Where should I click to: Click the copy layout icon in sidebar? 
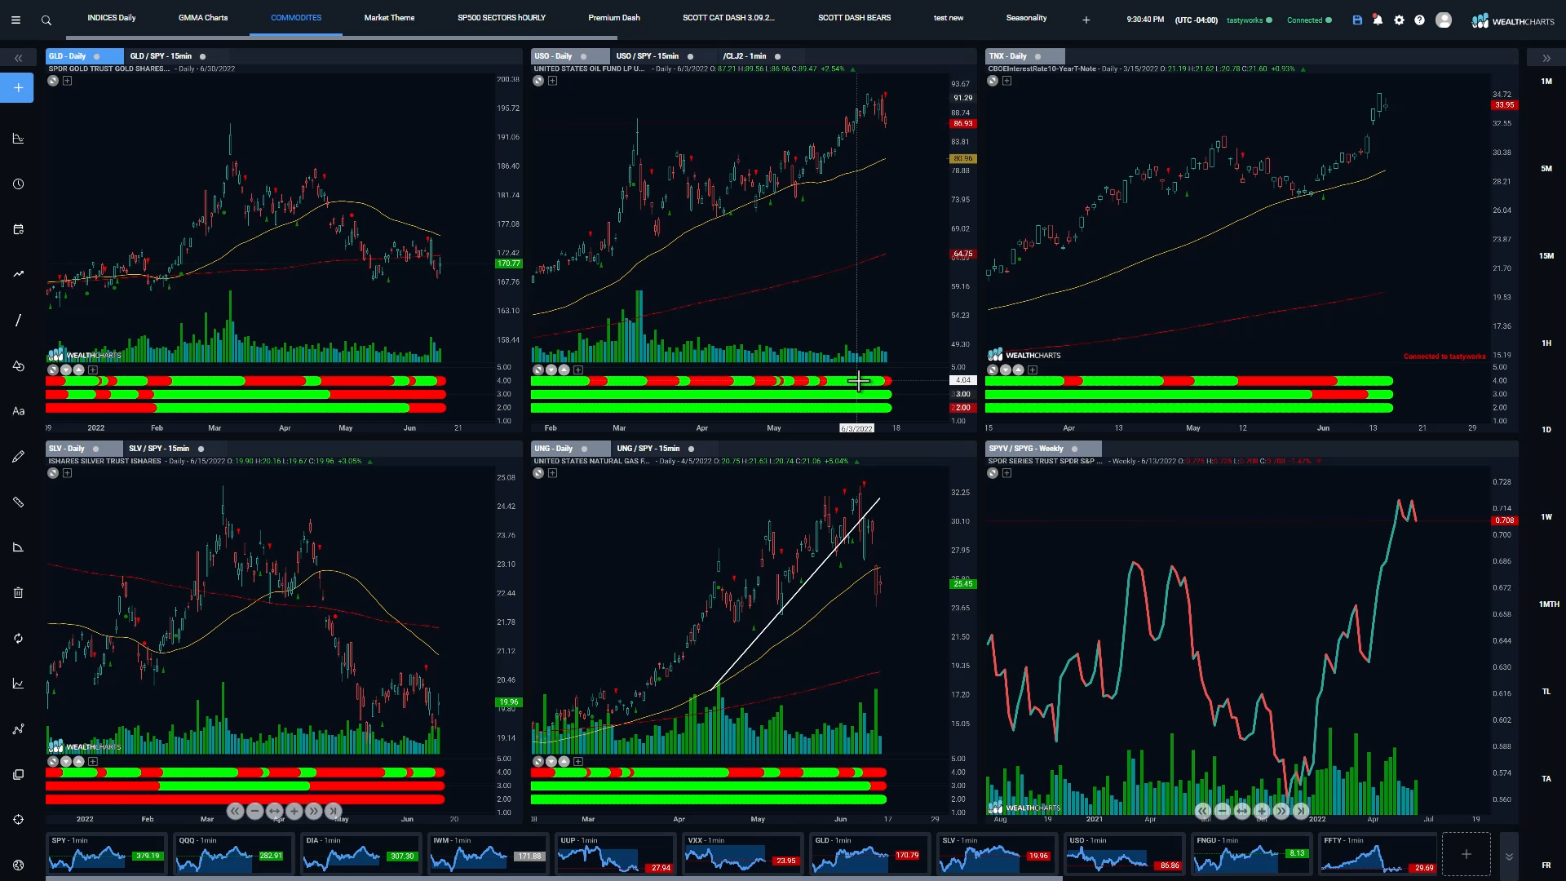(18, 774)
